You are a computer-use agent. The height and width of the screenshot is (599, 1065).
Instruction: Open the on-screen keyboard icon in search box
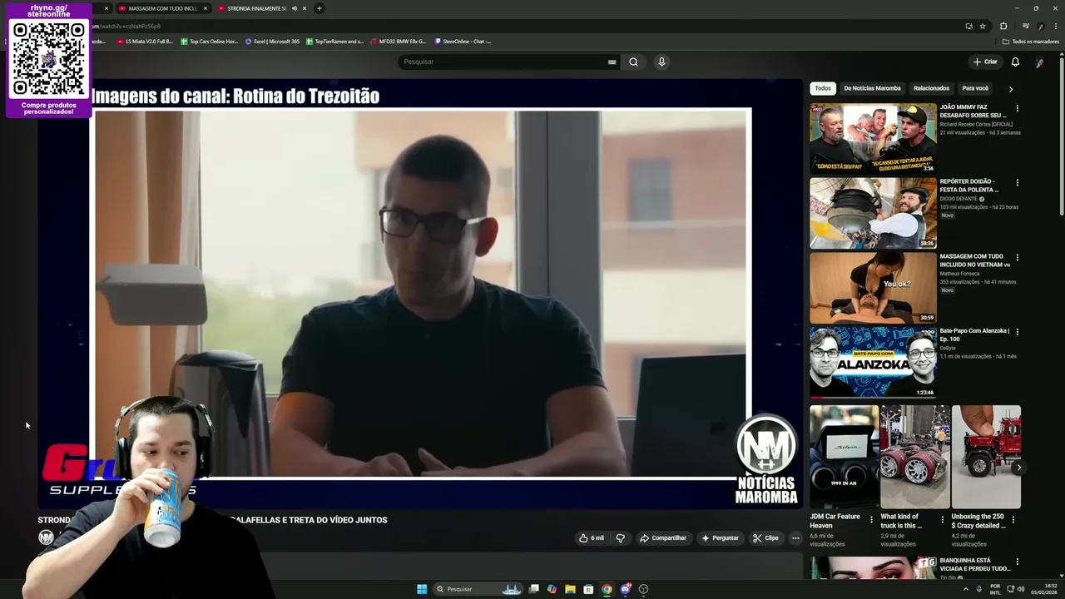coord(612,62)
